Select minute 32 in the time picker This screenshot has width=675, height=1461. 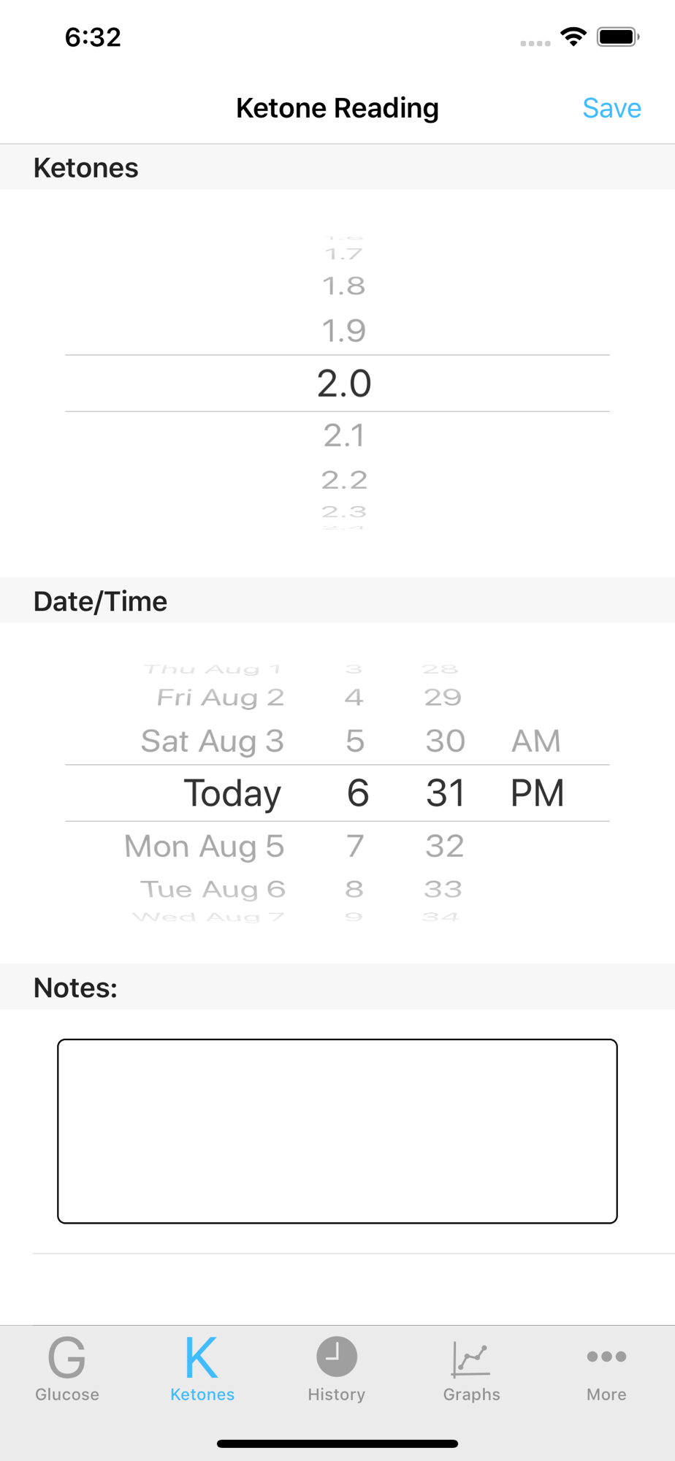click(x=445, y=847)
